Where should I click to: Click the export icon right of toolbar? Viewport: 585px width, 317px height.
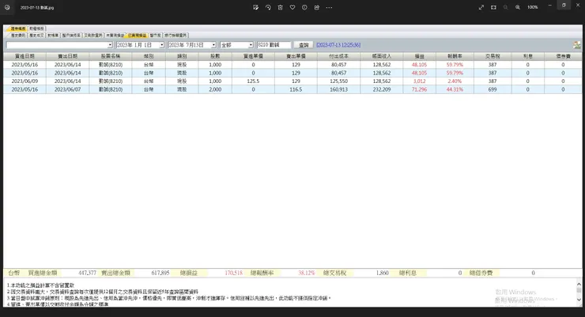click(x=577, y=45)
